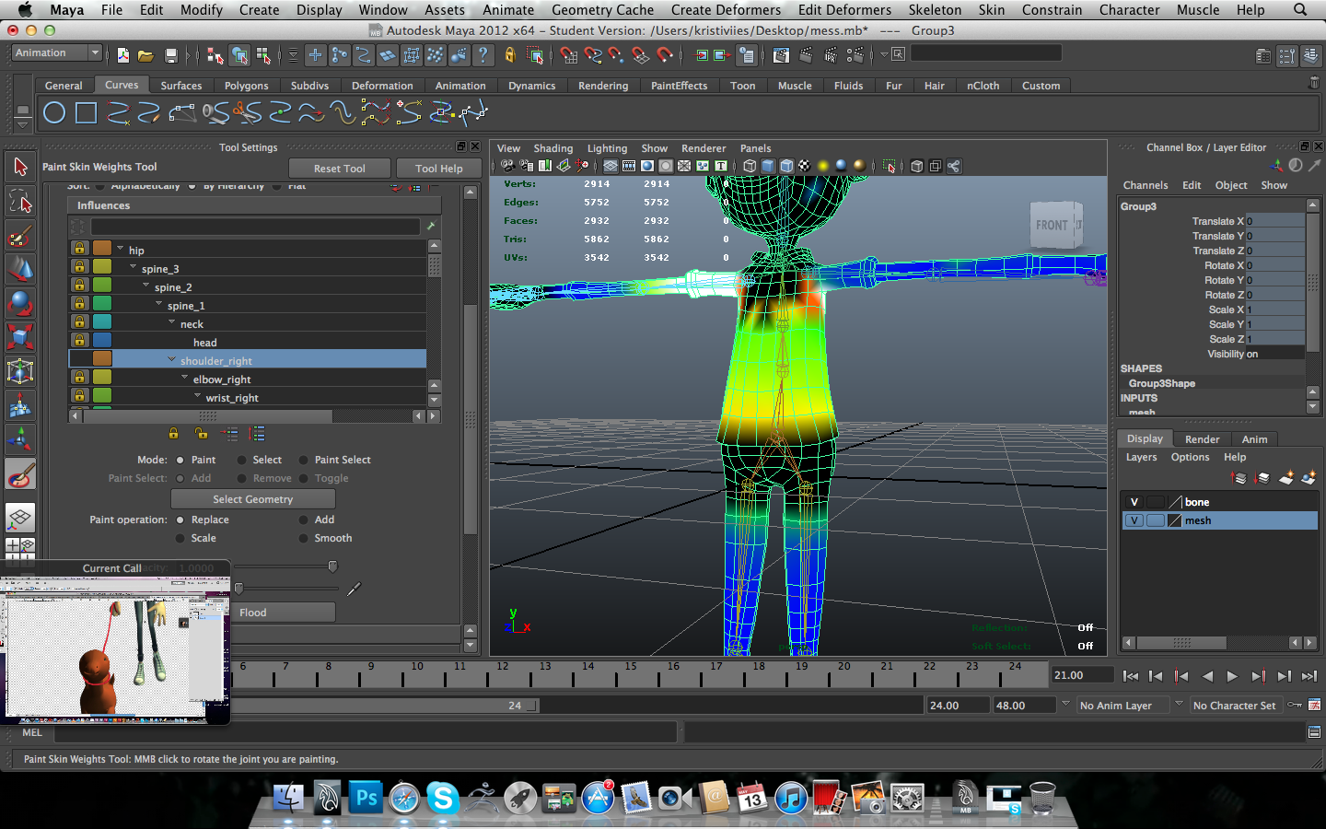Click the Reset Tool button
This screenshot has height=829, width=1326.
click(x=339, y=169)
